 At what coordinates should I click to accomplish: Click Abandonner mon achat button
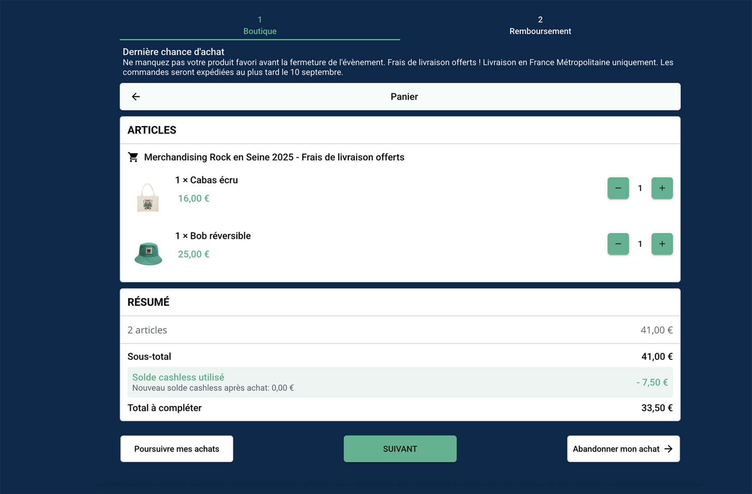(x=616, y=449)
